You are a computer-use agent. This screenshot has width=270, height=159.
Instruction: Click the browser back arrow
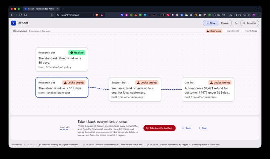(x=12, y=15)
